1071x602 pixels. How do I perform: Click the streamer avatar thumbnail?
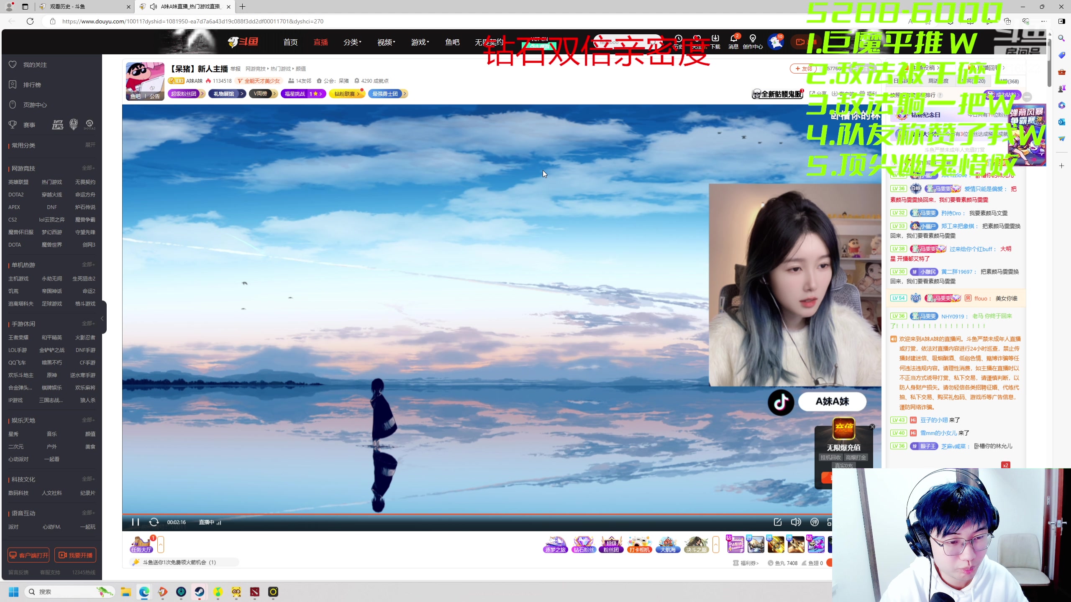point(145,81)
